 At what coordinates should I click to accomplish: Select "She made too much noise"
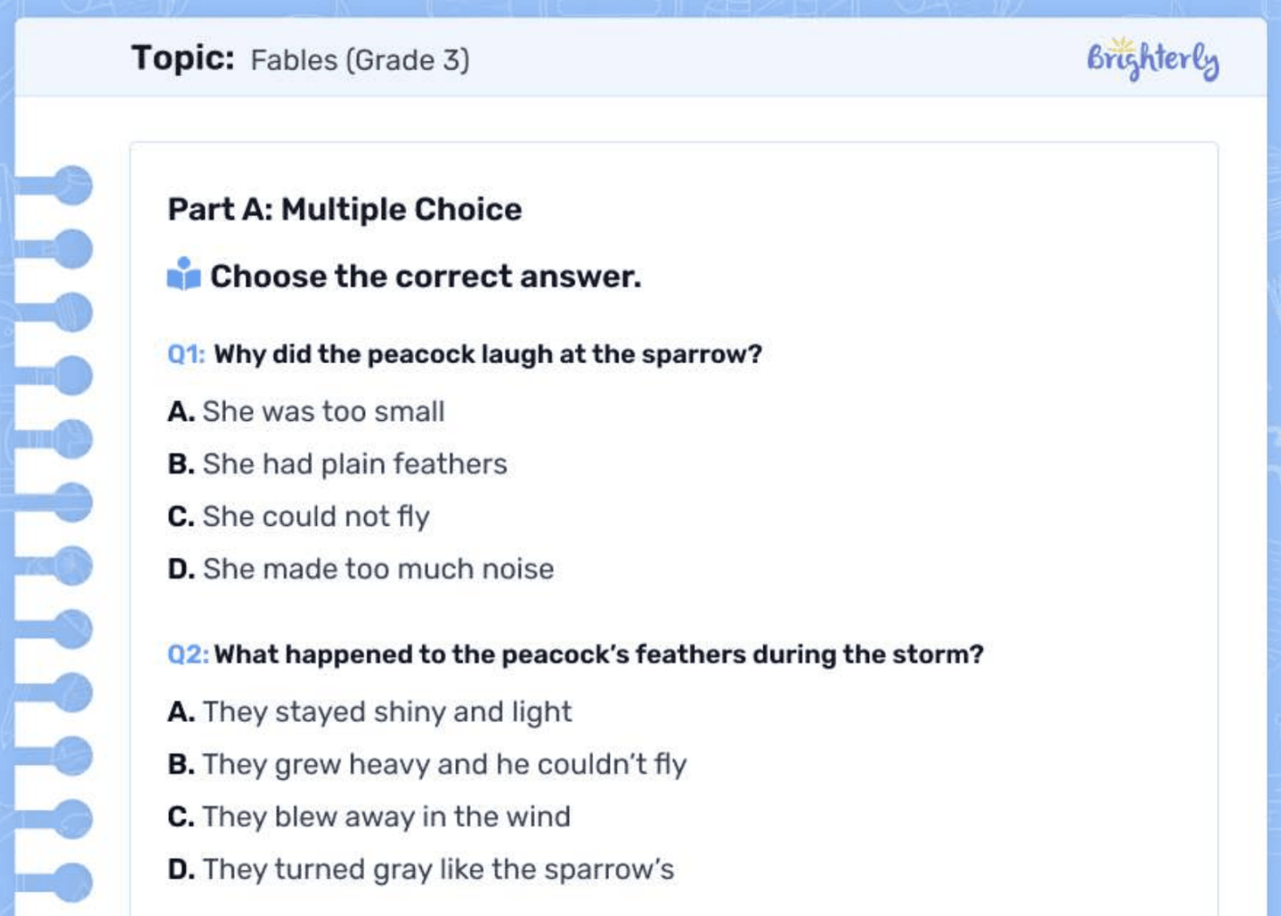click(x=378, y=569)
